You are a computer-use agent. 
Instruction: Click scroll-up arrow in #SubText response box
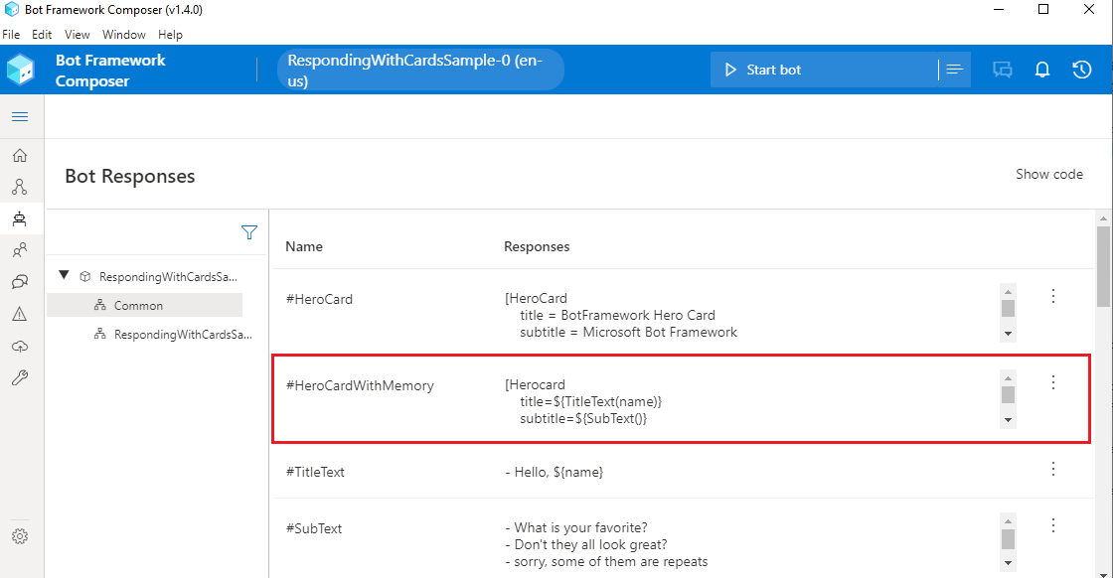pos(1008,521)
